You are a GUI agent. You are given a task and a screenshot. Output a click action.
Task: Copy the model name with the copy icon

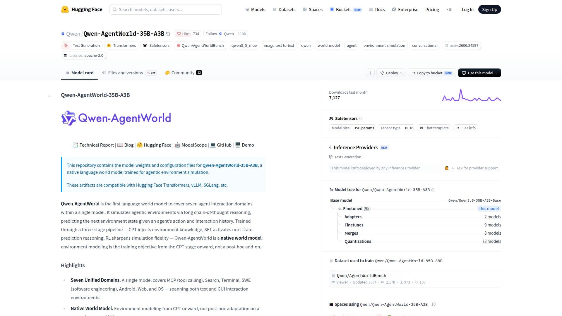click(x=168, y=34)
